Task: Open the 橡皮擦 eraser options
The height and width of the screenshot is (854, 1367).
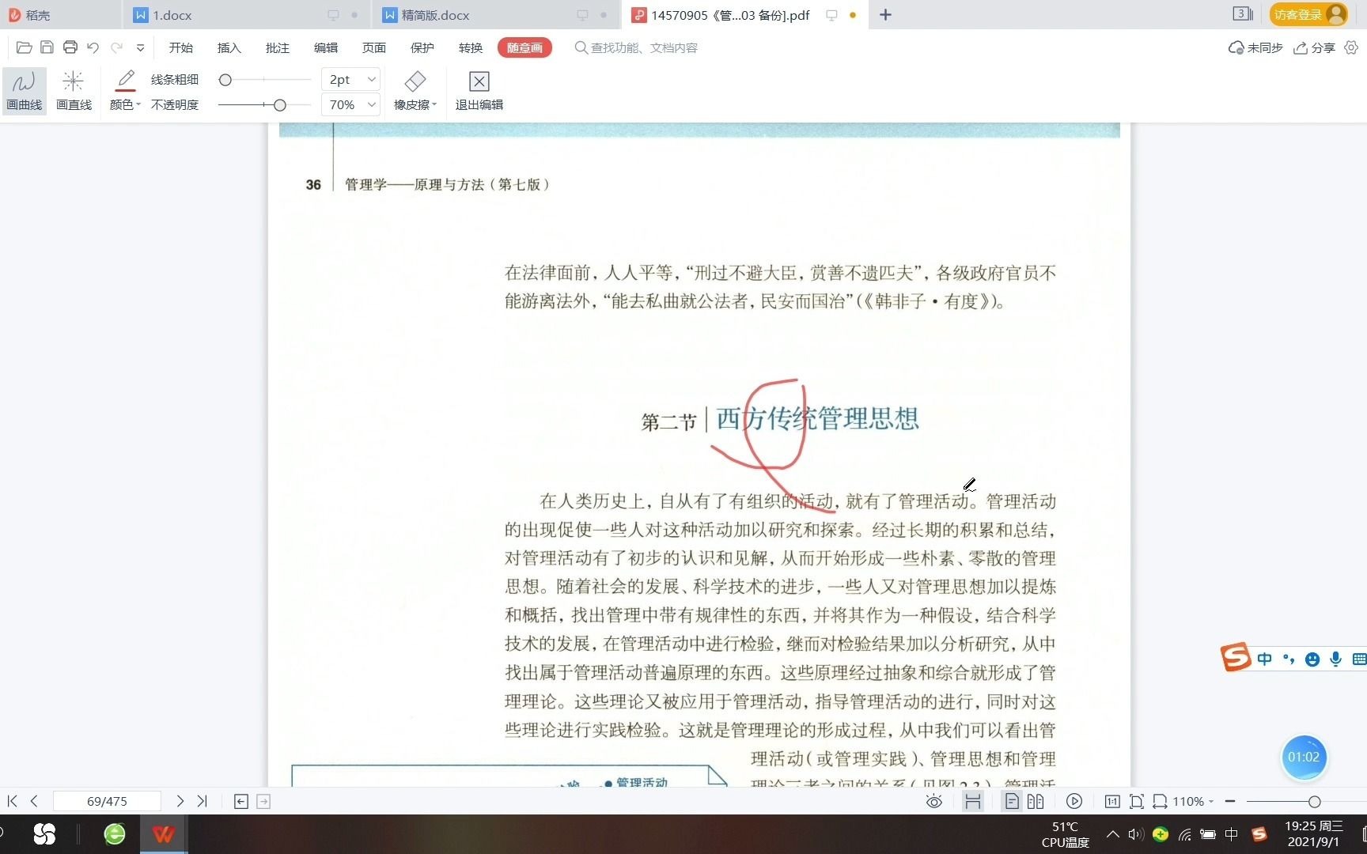Action: click(415, 91)
